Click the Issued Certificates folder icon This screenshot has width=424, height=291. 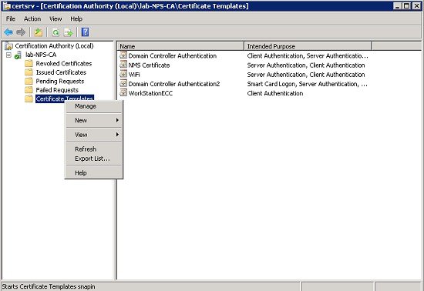[29, 72]
